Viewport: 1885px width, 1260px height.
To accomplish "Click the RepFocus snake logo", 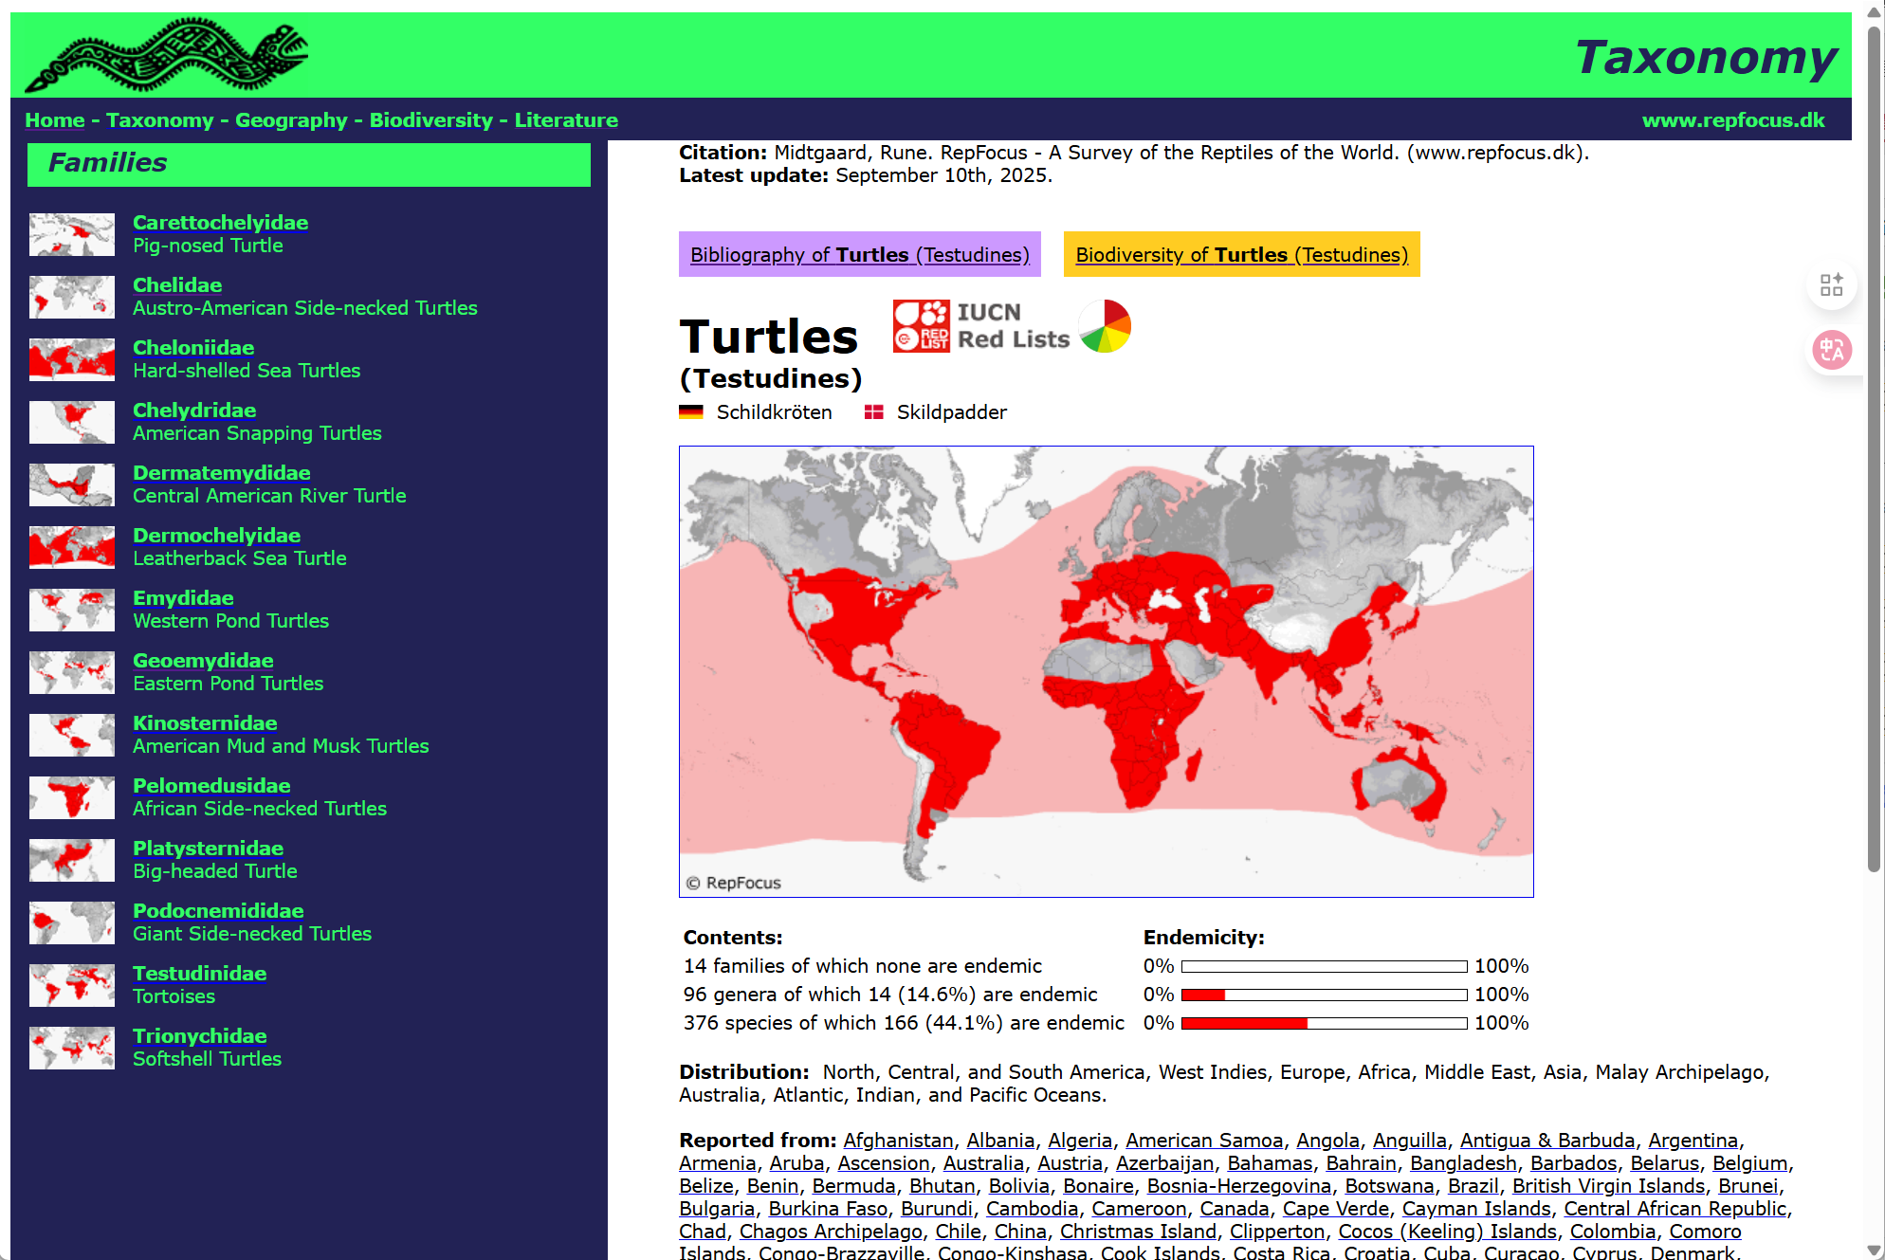I will coord(167,55).
